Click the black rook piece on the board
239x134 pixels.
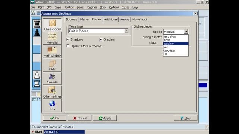point(37,24)
